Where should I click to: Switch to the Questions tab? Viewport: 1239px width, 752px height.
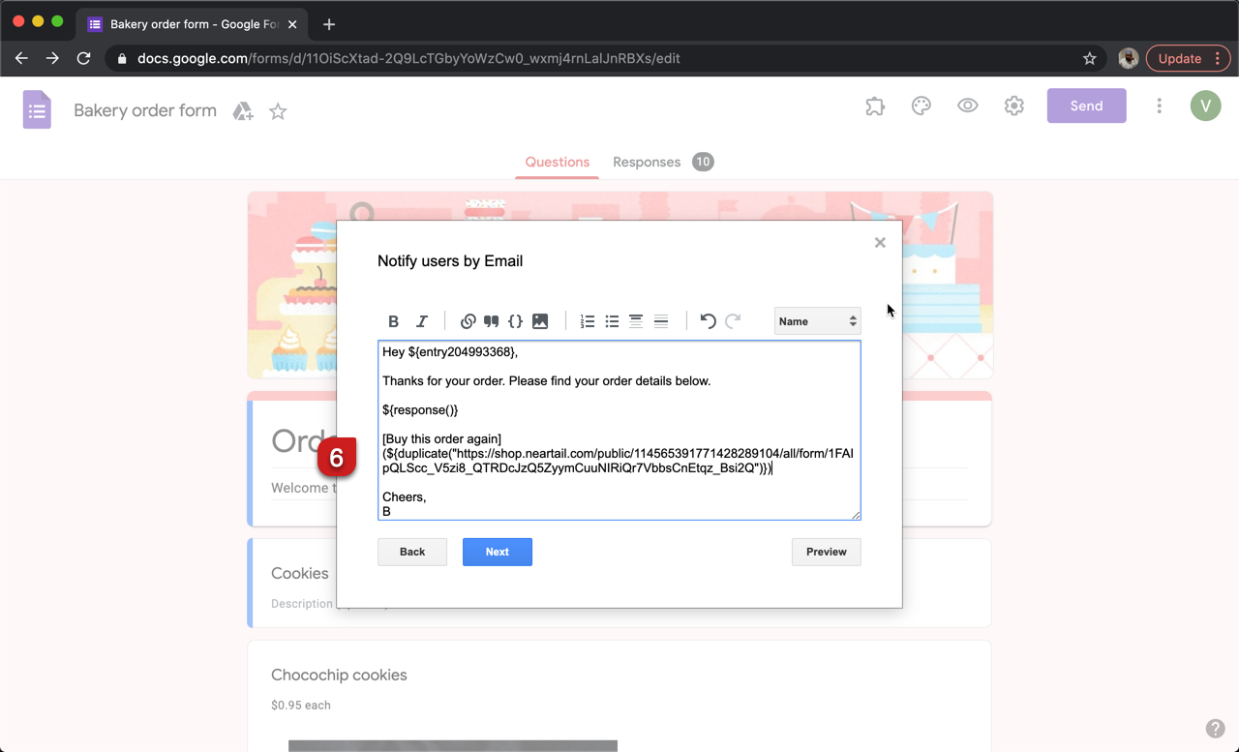557,162
